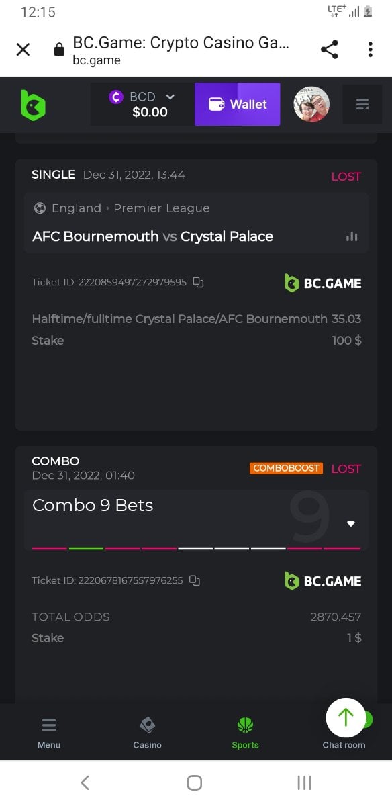The width and height of the screenshot is (392, 806).
Task: Tap the COMBOBOOST orange badge
Action: tap(287, 468)
